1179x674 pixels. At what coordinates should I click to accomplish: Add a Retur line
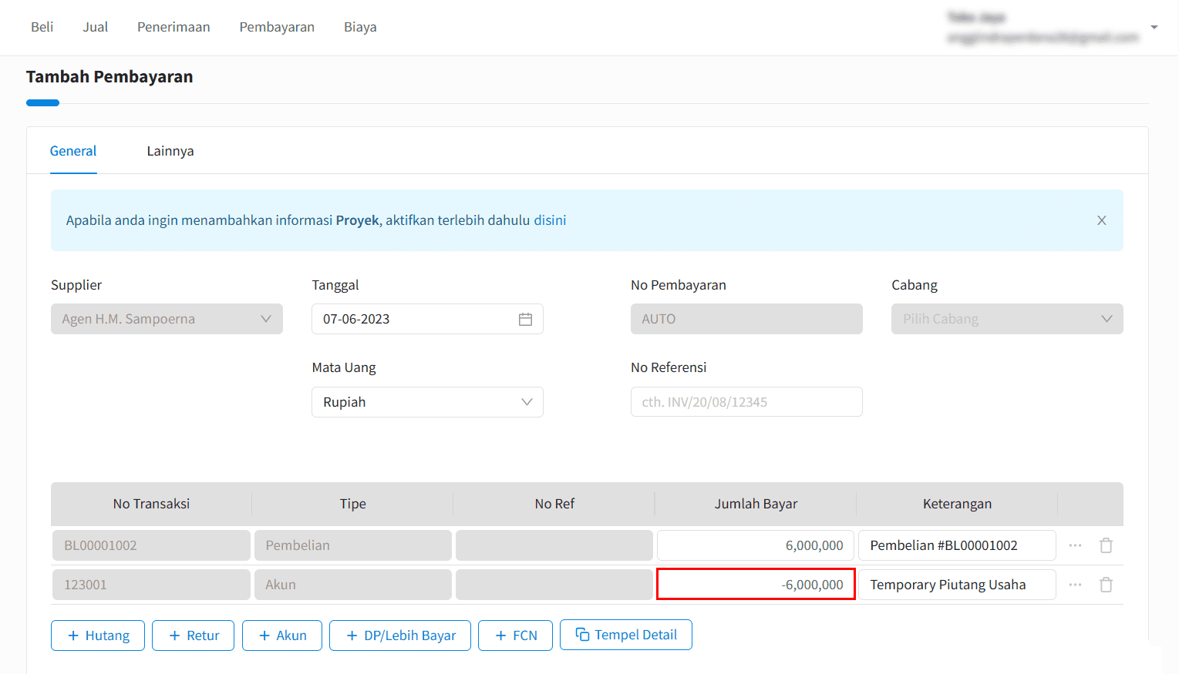pyautogui.click(x=193, y=635)
